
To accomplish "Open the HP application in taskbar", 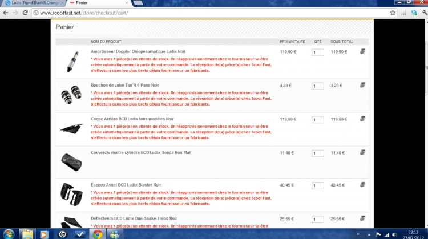I will coord(62,234).
